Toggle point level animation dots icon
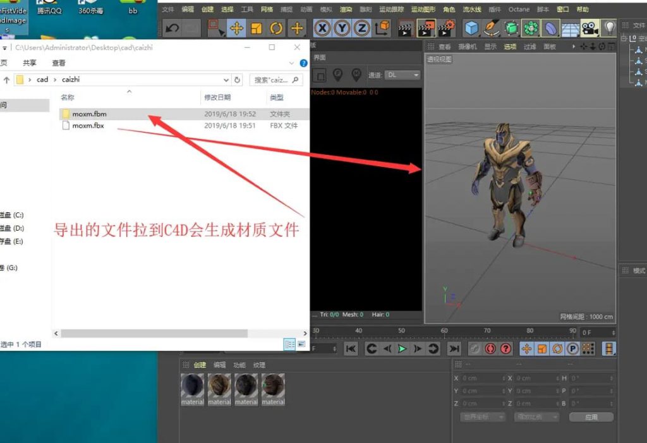The image size is (647, 443). click(x=588, y=349)
